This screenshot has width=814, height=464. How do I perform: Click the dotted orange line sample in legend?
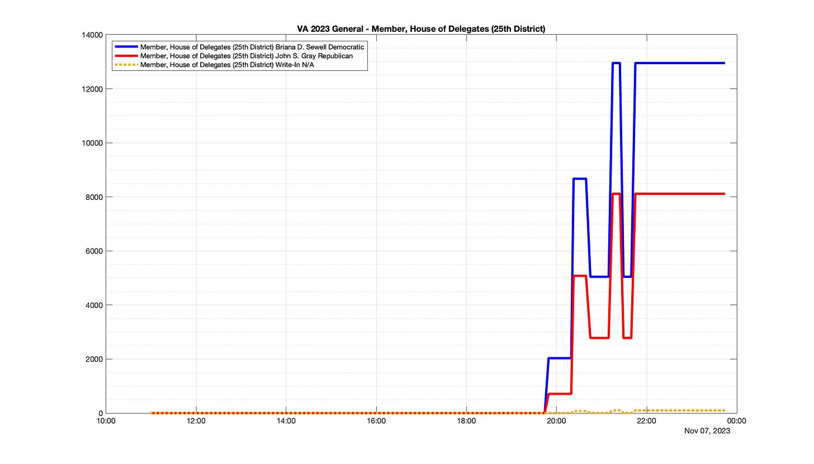point(126,65)
